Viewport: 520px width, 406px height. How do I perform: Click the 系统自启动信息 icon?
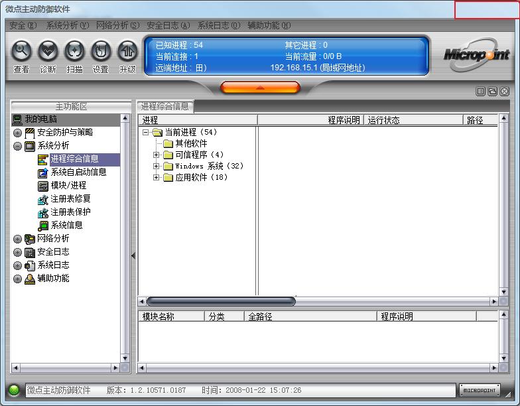point(42,172)
